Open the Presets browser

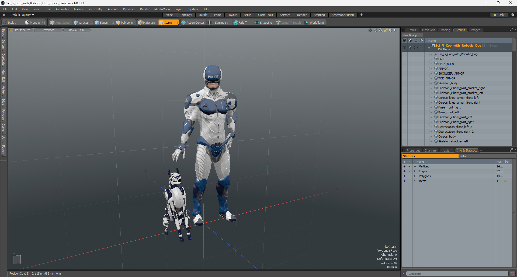35,23
